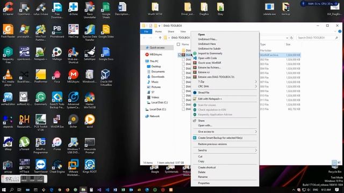Select the iTunes desktop icon
344x193 pixels.
point(57,144)
